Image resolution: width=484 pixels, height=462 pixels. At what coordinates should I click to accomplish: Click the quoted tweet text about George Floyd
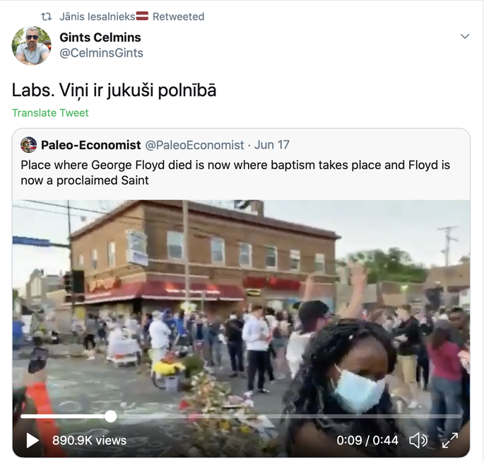pos(235,173)
